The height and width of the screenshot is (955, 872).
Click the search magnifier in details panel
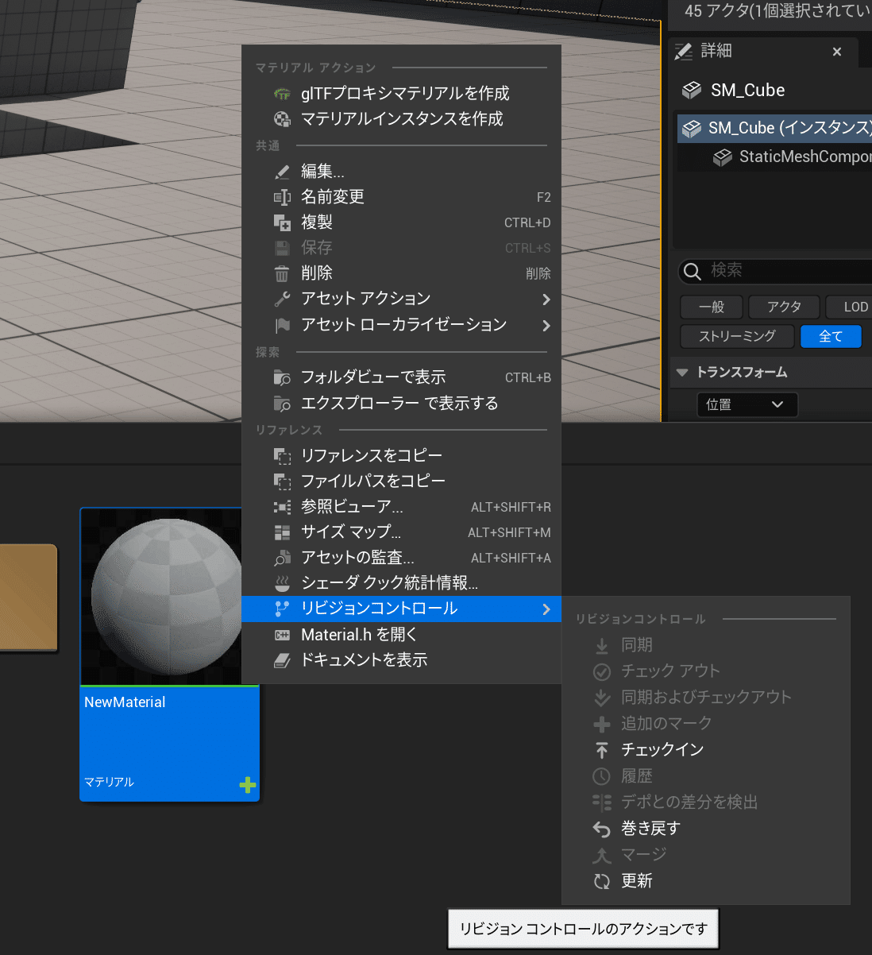pos(693,271)
